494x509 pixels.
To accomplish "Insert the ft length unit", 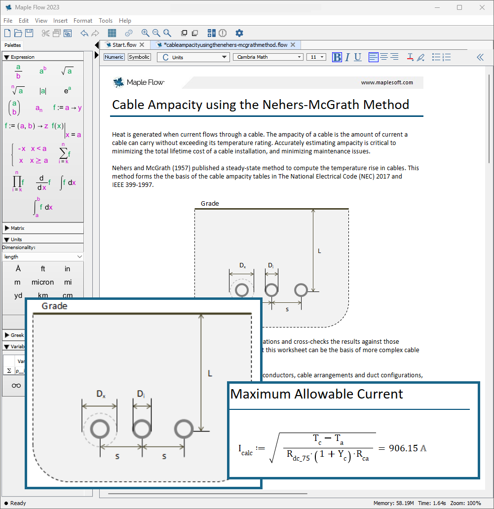I will (x=43, y=269).
